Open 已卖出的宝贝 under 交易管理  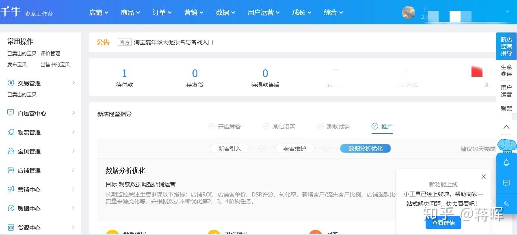click(x=22, y=94)
